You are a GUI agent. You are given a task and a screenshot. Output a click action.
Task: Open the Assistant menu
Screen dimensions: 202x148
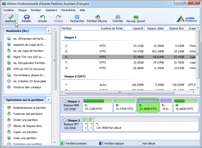click(51, 10)
